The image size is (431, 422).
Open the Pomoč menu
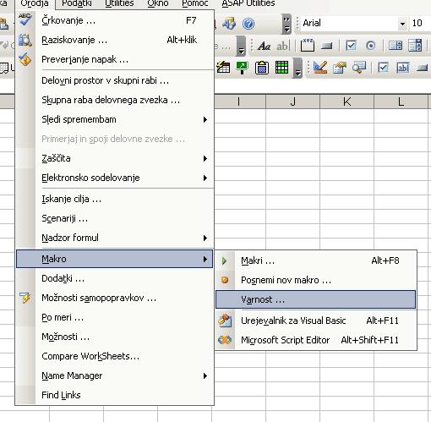click(195, 3)
